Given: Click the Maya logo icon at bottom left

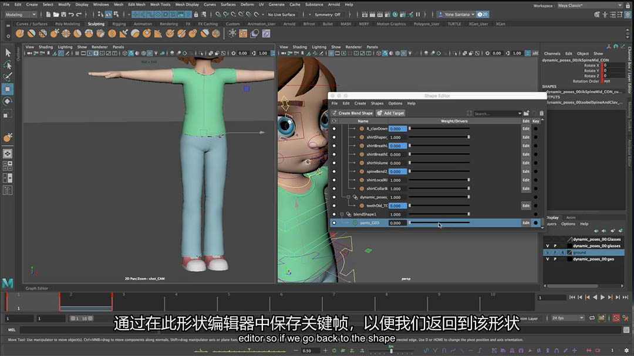Looking at the screenshot, I should (8, 283).
